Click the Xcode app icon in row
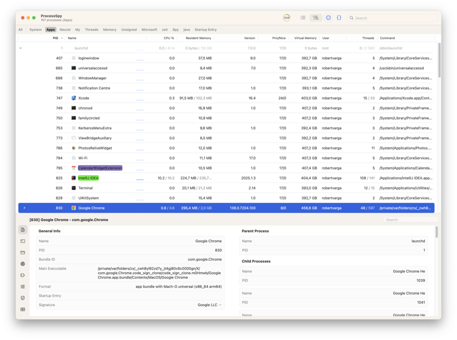The image size is (457, 340). (x=74, y=98)
